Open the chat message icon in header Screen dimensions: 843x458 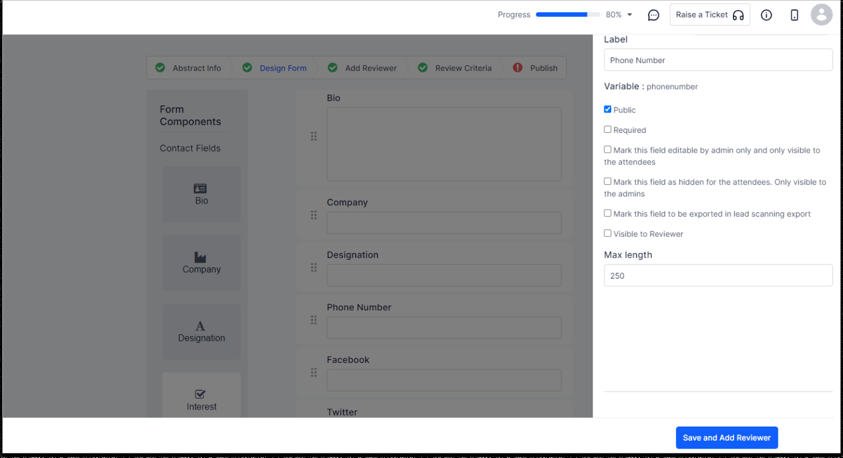tap(653, 15)
